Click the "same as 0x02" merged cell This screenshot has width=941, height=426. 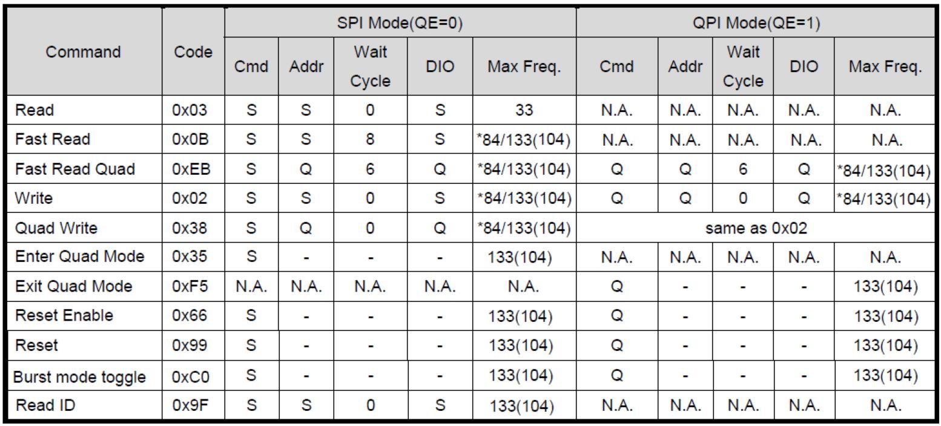[756, 228]
